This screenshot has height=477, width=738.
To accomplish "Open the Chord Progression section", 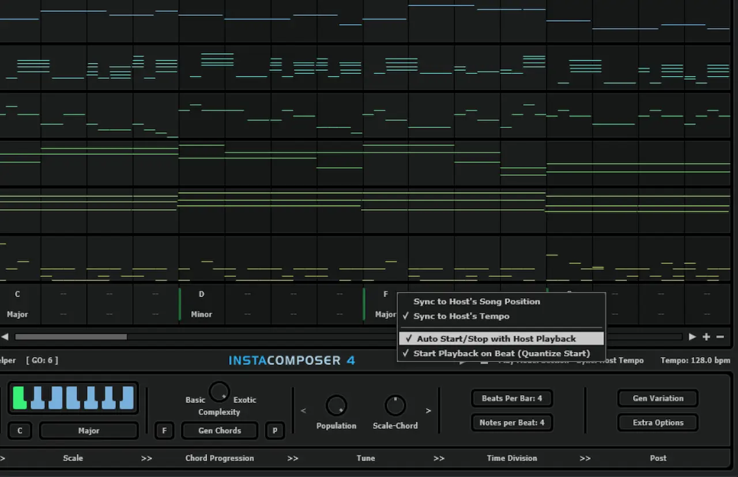I will (x=220, y=458).
